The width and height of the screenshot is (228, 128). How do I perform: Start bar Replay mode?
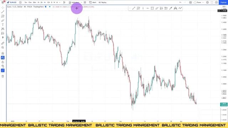(103, 2)
